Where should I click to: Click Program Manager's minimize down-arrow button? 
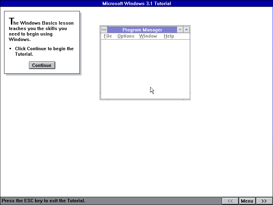pyautogui.click(x=180, y=30)
